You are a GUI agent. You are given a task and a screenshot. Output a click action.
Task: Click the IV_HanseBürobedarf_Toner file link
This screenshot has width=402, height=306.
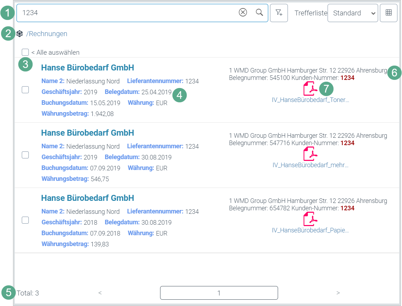(310, 100)
